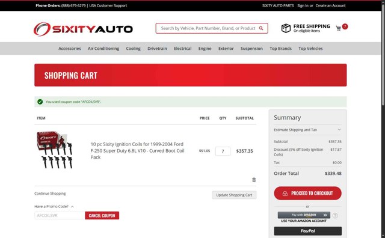Follow the Continue Shopping link

pyautogui.click(x=50, y=194)
